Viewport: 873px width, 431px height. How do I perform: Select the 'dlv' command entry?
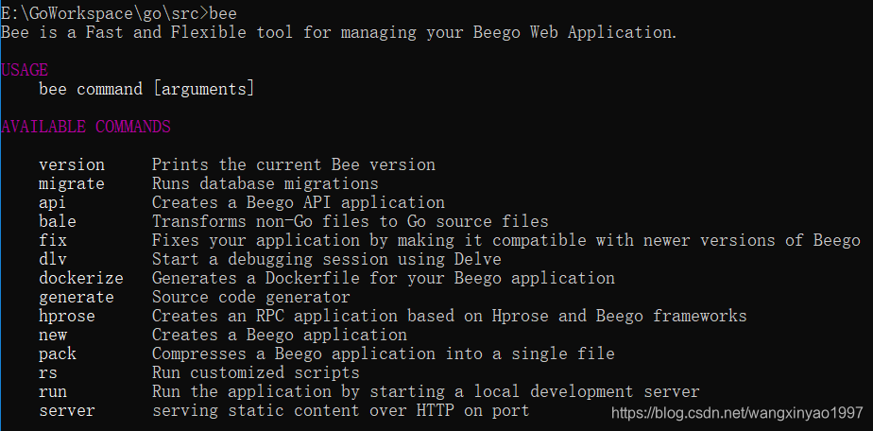(x=53, y=259)
